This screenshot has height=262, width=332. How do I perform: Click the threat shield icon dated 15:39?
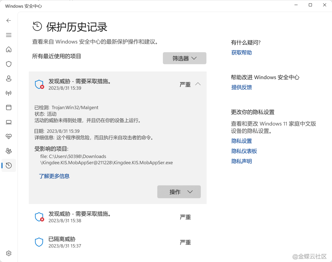pos(39,84)
